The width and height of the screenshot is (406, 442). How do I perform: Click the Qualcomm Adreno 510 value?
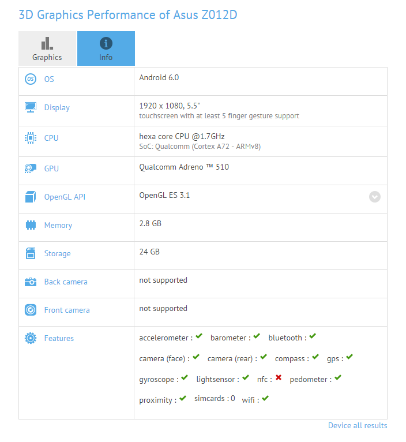pos(184,167)
